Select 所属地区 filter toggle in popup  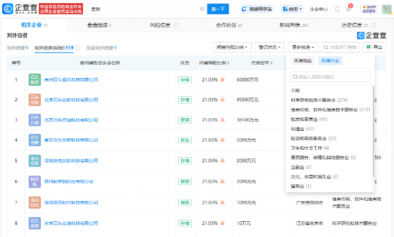303,61
